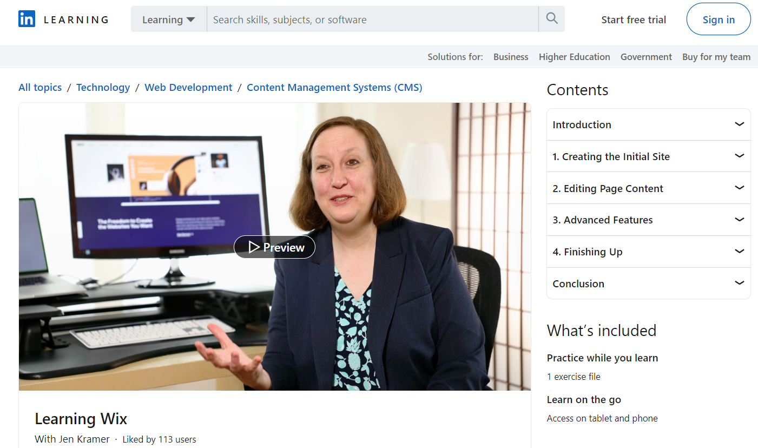Open Business solutions link
The width and height of the screenshot is (758, 448).
(x=511, y=57)
